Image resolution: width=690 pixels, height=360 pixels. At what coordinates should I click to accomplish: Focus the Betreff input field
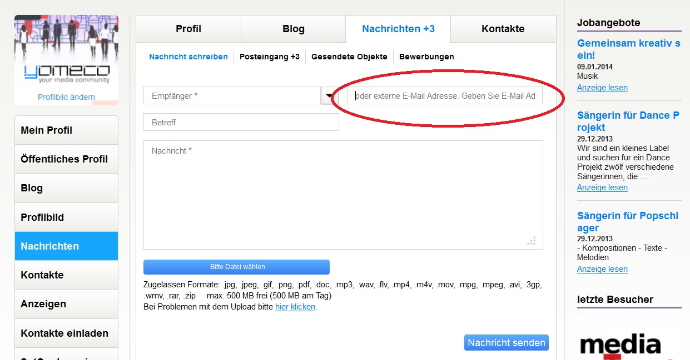pos(241,123)
